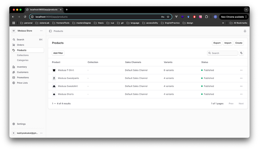The height and width of the screenshot is (150, 259).
Task: Click the Medusa T-Shirt thumbnail
Action: (x=54, y=70)
